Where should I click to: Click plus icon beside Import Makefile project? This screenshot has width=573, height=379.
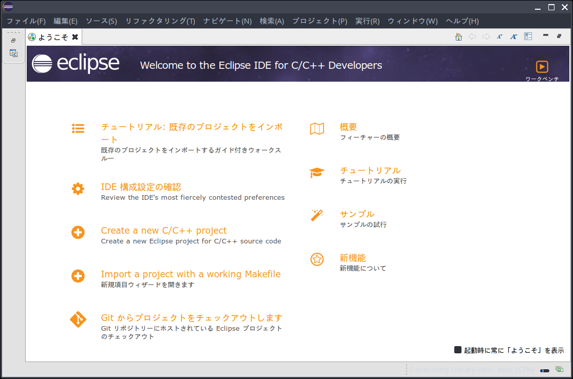[x=78, y=276]
